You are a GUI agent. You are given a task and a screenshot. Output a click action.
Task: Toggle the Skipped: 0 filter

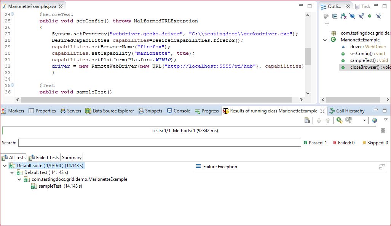click(x=375, y=142)
